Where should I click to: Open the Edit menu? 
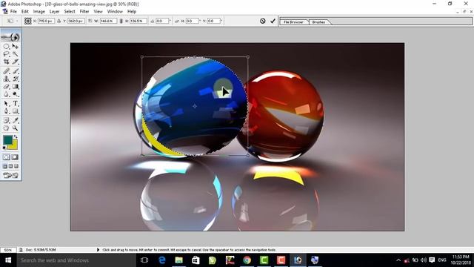(24, 12)
